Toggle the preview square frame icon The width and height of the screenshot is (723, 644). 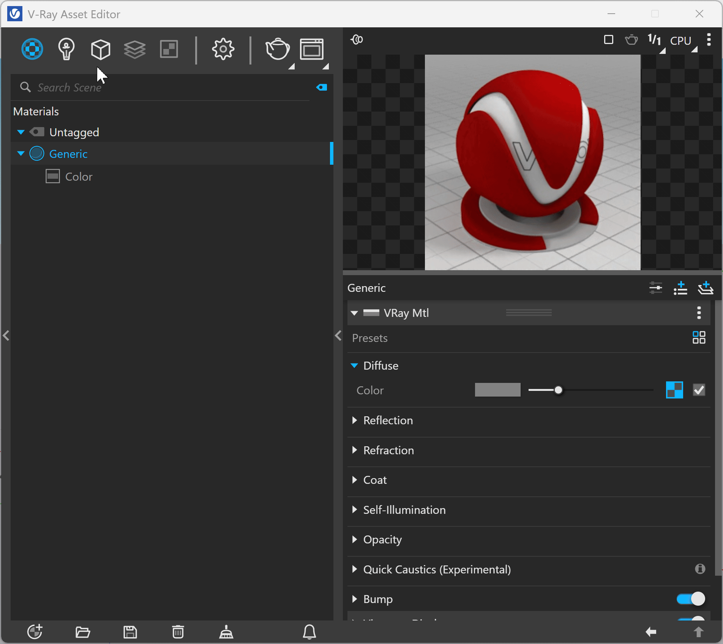click(x=609, y=39)
